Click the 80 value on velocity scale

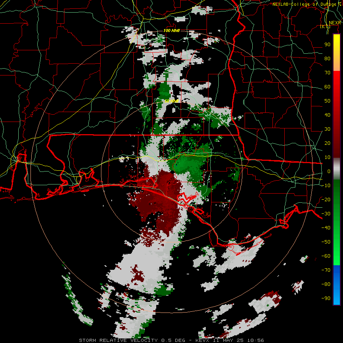coord(327,59)
